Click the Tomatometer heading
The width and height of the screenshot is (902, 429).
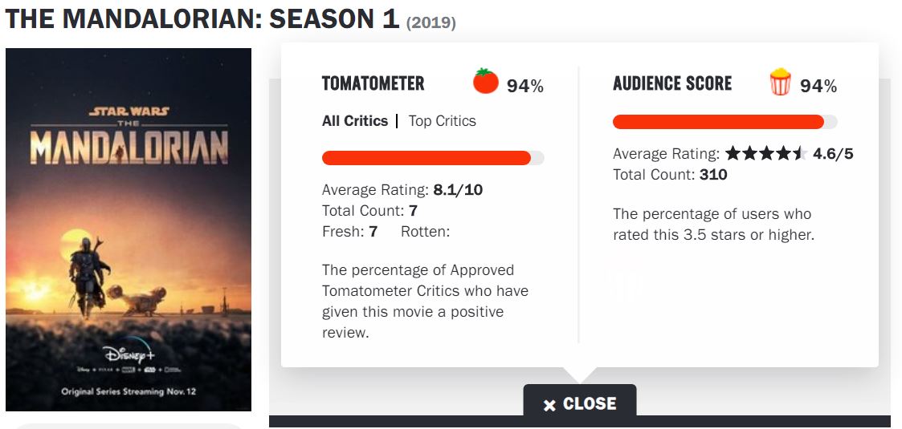[x=373, y=83]
